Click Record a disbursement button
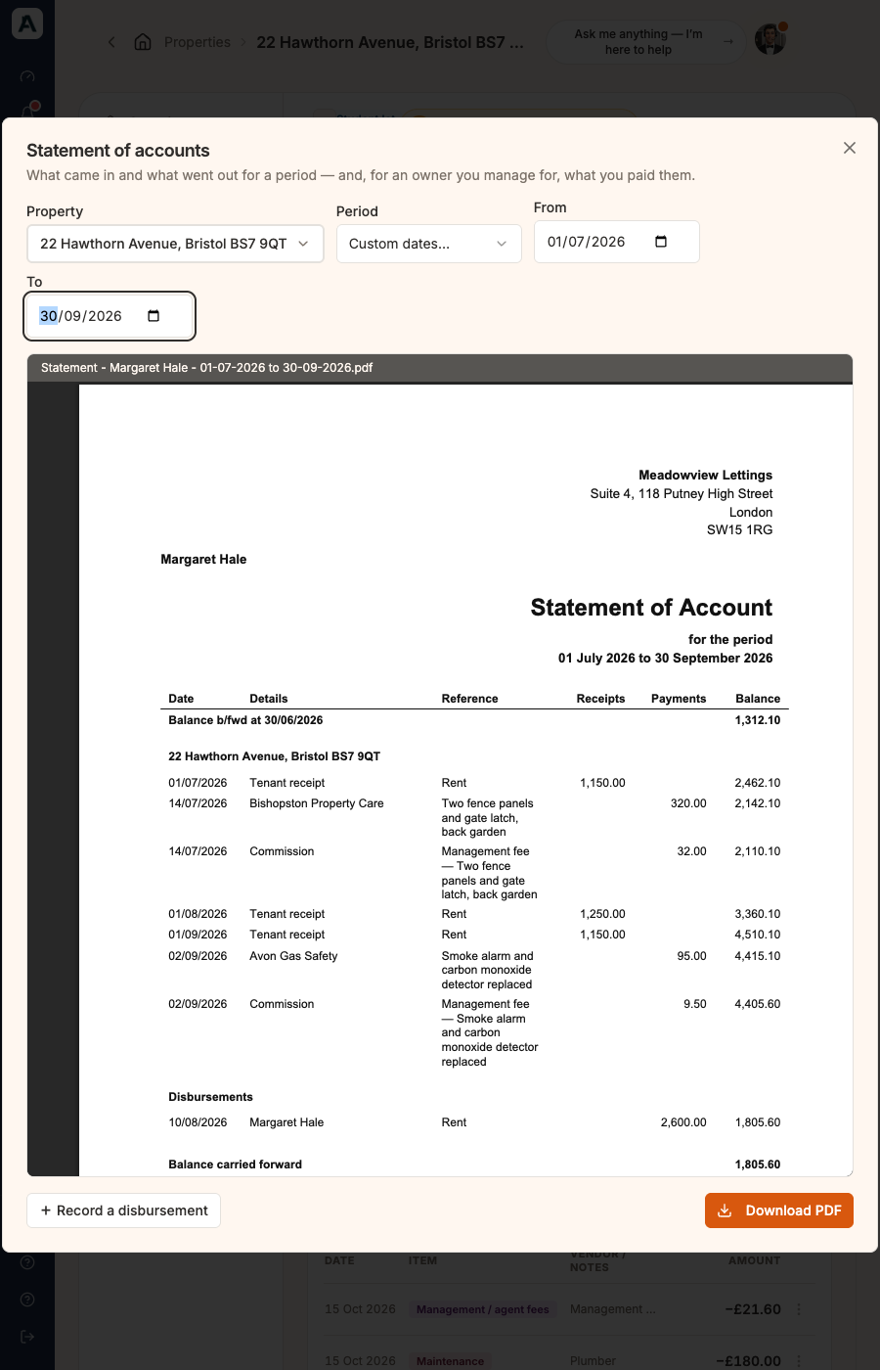Screen dimensions: 880x1370 tap(124, 1210)
